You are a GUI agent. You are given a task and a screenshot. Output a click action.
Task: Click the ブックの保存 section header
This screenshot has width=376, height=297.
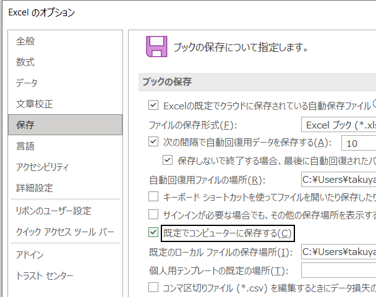(167, 82)
